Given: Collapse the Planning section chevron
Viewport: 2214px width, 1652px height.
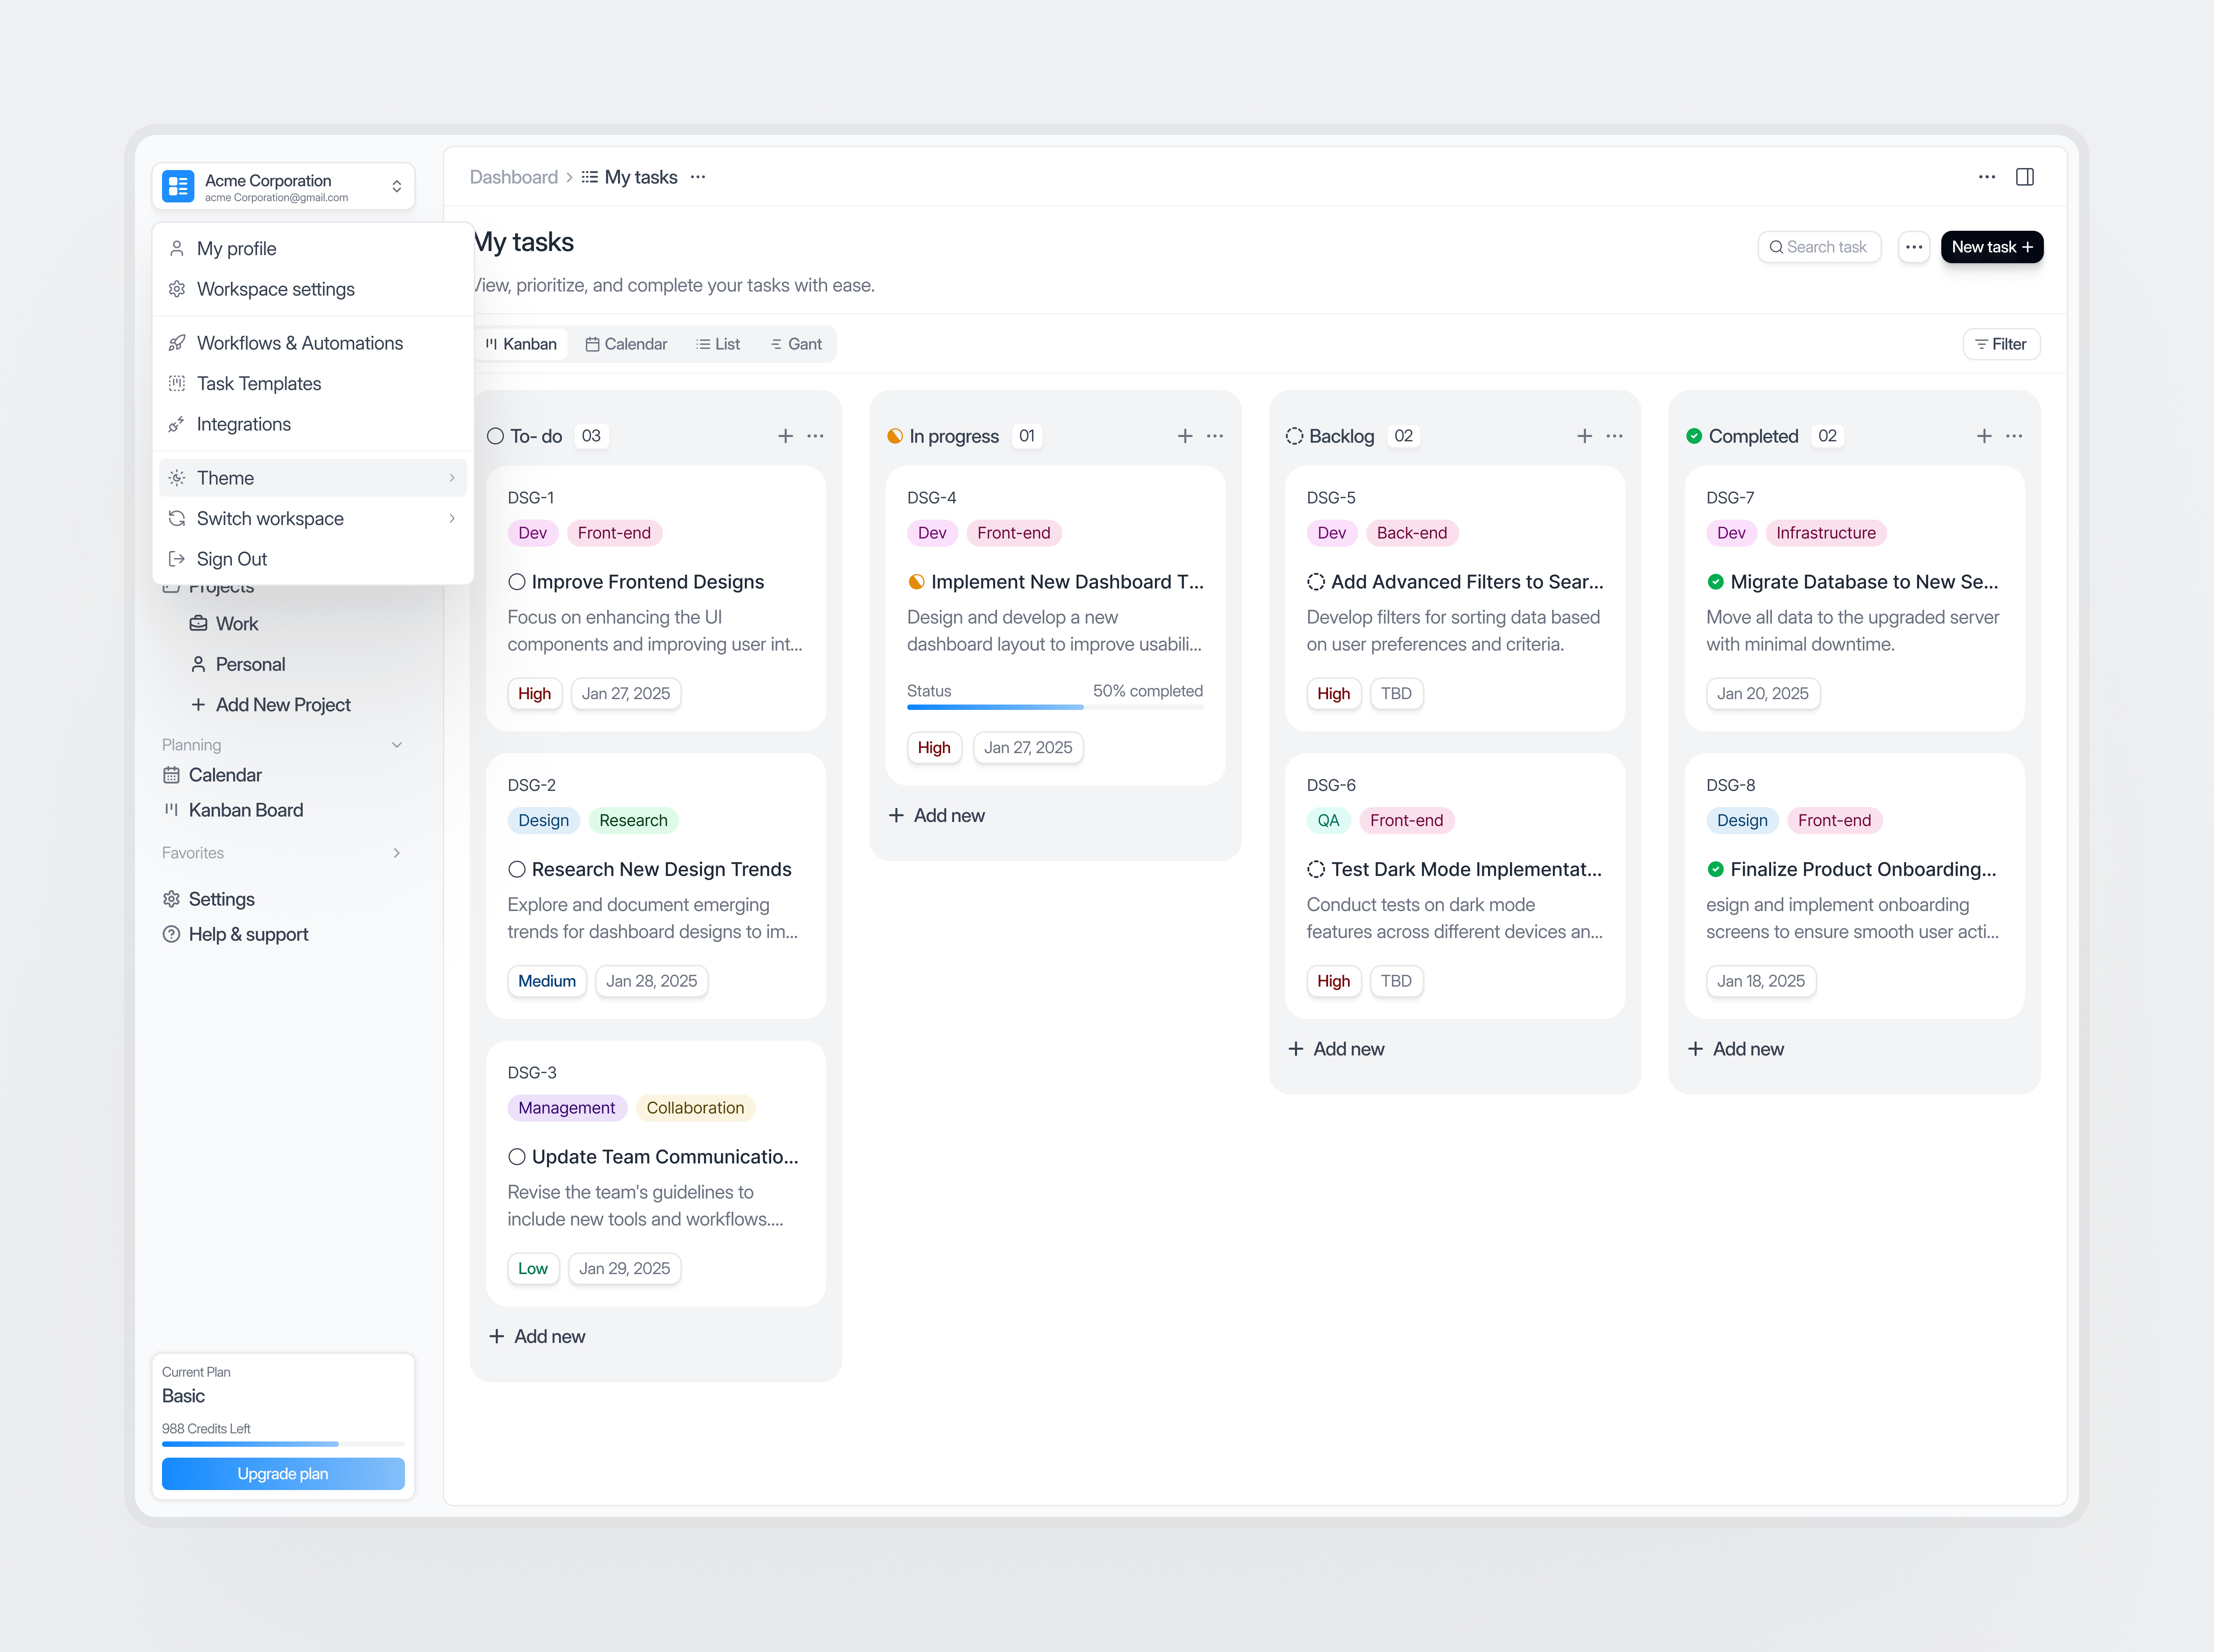Looking at the screenshot, I should 397,745.
